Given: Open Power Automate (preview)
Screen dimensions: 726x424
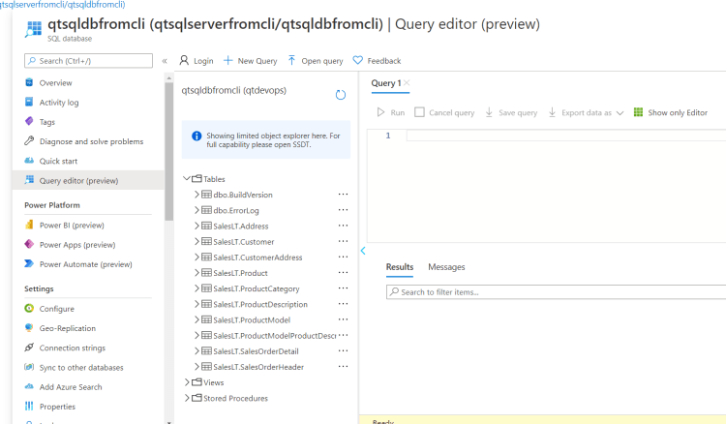Looking at the screenshot, I should [x=78, y=264].
